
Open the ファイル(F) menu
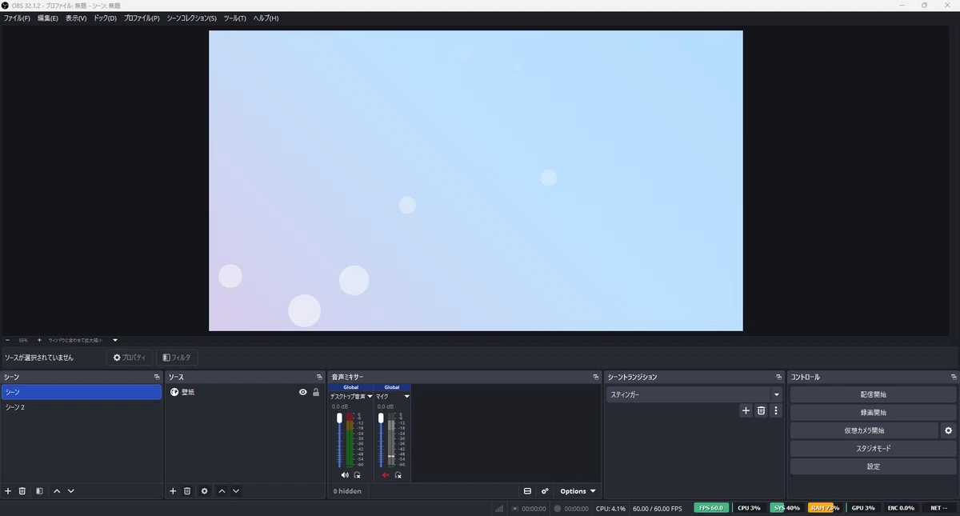click(17, 18)
